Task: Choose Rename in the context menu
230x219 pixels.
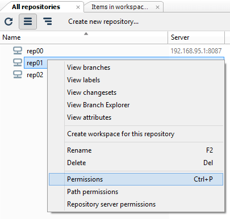Action: (x=136, y=150)
